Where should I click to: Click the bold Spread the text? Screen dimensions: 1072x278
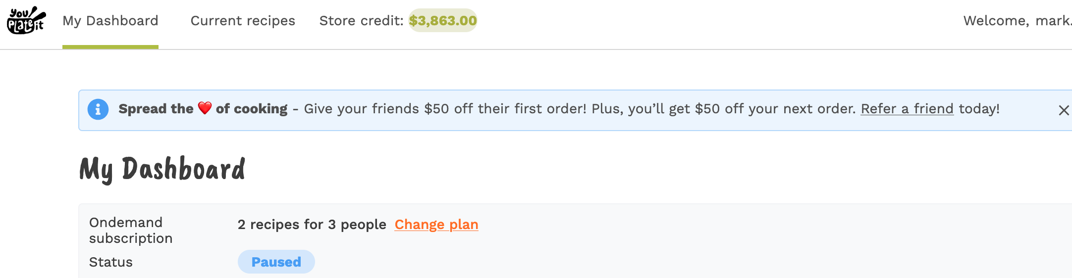[156, 109]
